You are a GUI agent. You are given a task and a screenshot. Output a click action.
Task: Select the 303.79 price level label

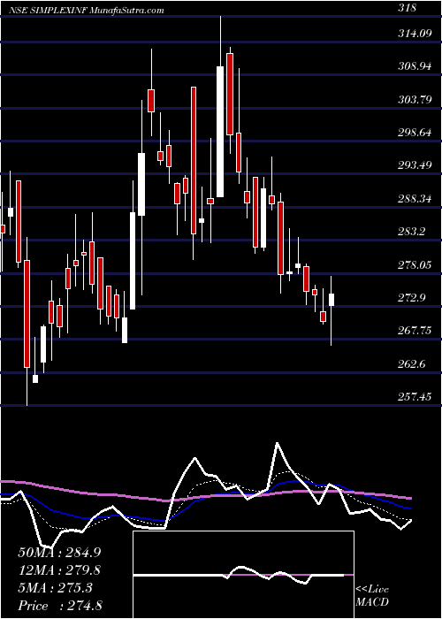tap(415, 99)
